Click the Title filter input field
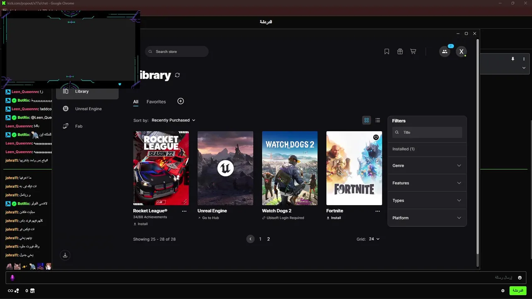 (x=427, y=132)
